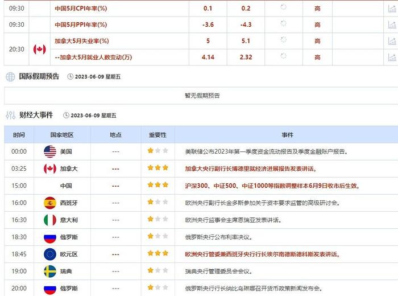This screenshot has width=398, height=296.
Task: Select the 美联储公布2023年第一季度 report event text
Action: click(266, 151)
